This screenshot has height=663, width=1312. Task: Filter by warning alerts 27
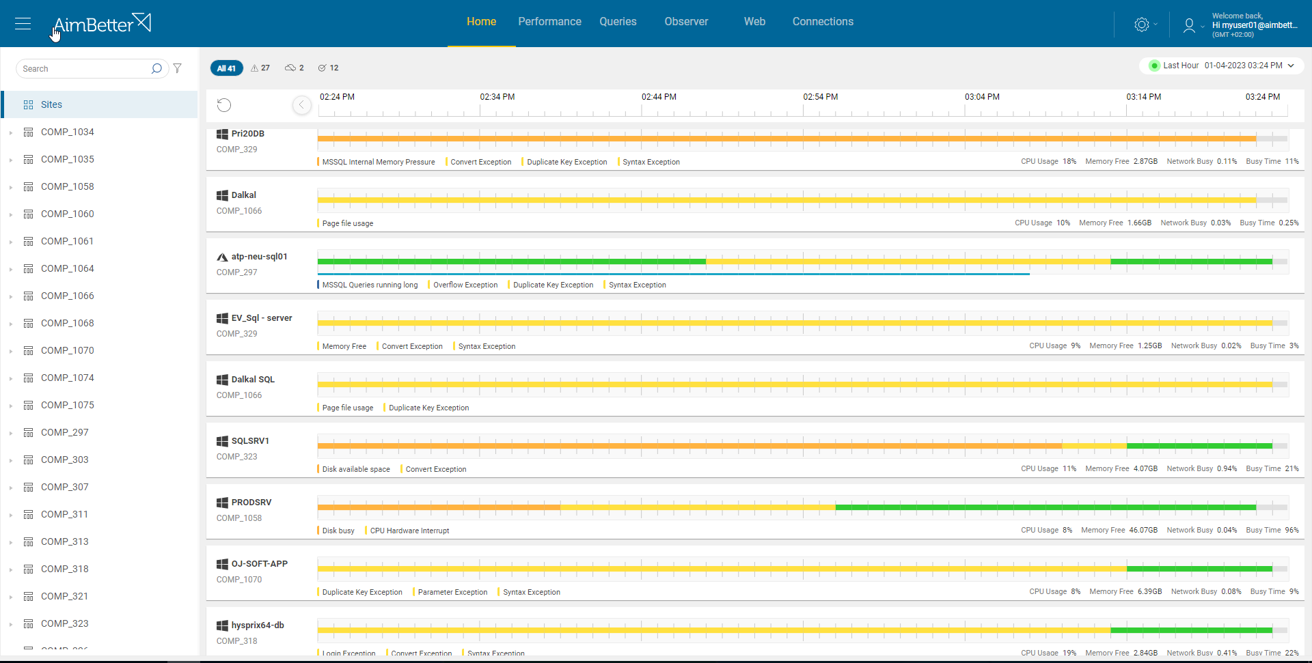click(x=260, y=68)
